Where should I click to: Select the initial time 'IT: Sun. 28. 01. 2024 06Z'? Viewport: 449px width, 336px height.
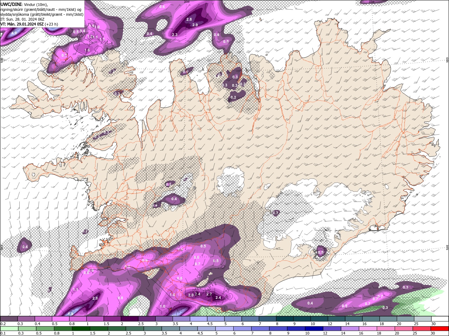23,19
